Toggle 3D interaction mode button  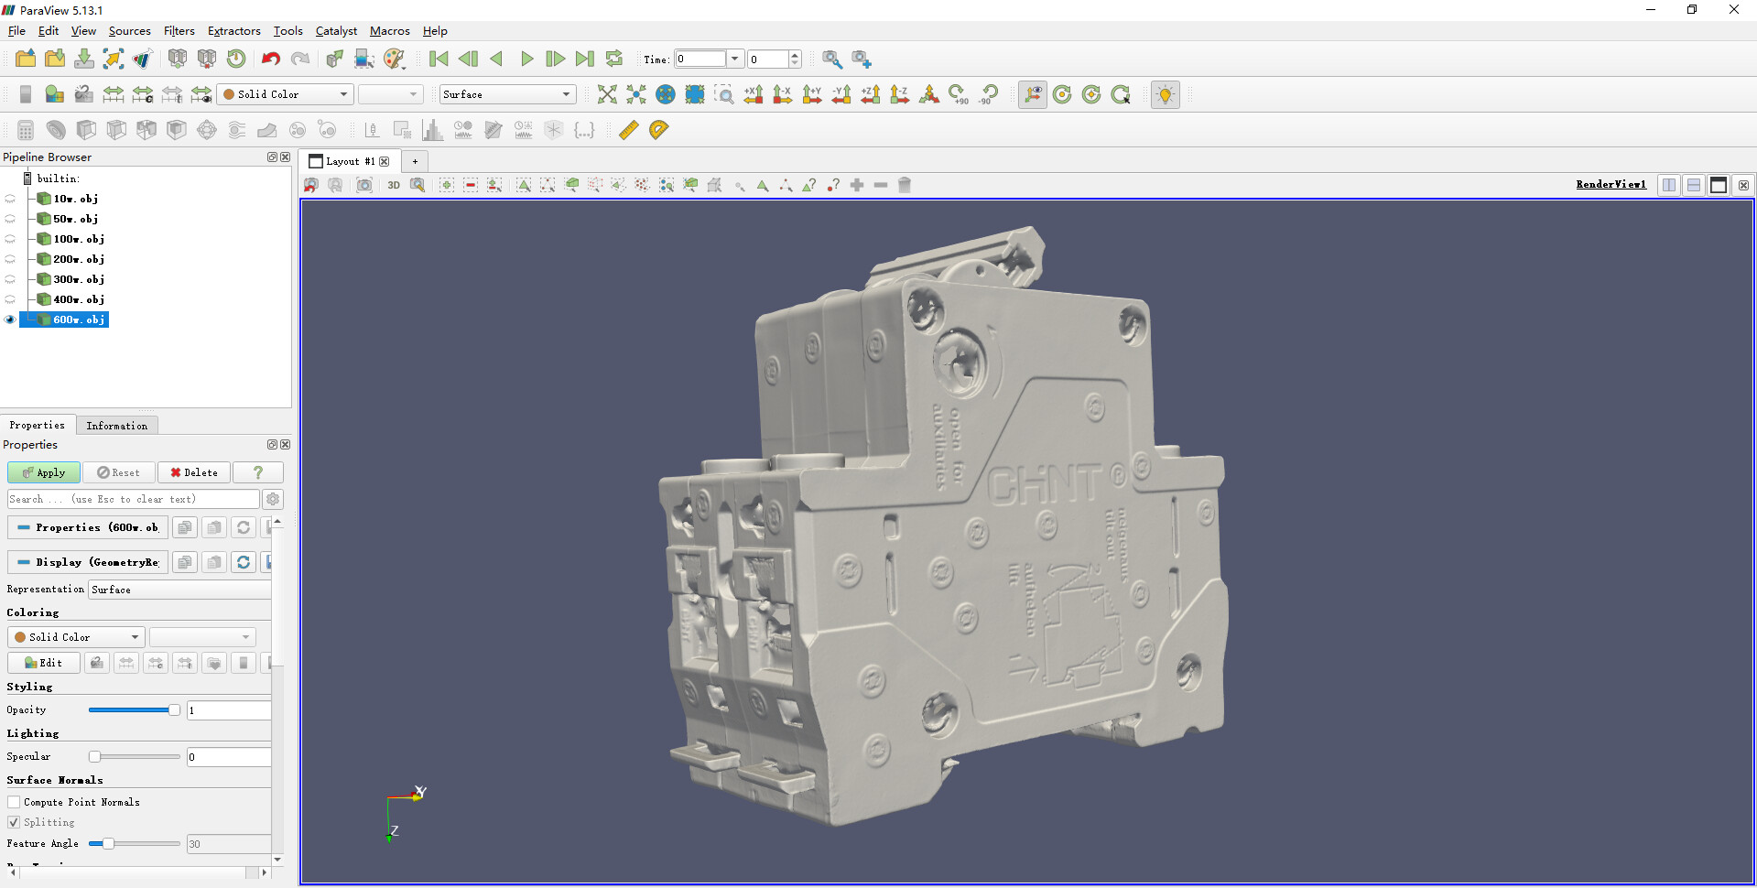point(394,185)
